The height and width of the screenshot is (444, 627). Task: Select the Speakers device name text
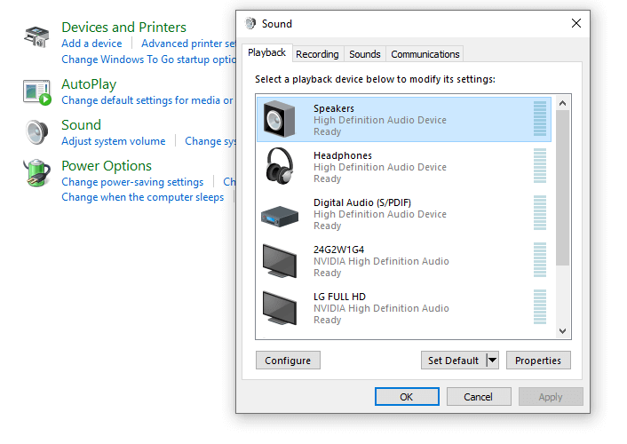pos(334,108)
